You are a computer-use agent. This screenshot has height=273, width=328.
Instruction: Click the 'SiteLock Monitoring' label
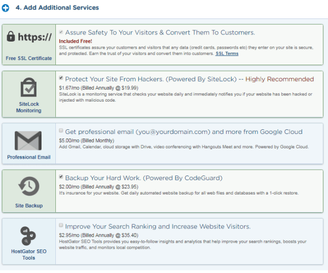(29, 107)
